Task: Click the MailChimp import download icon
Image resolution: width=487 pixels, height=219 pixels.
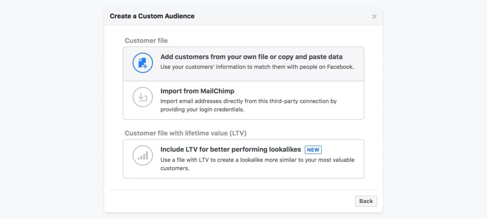Action: pyautogui.click(x=143, y=97)
